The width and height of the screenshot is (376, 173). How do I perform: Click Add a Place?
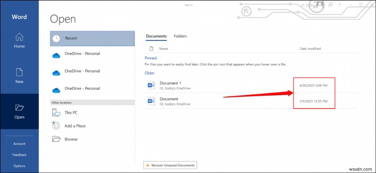coord(92,126)
